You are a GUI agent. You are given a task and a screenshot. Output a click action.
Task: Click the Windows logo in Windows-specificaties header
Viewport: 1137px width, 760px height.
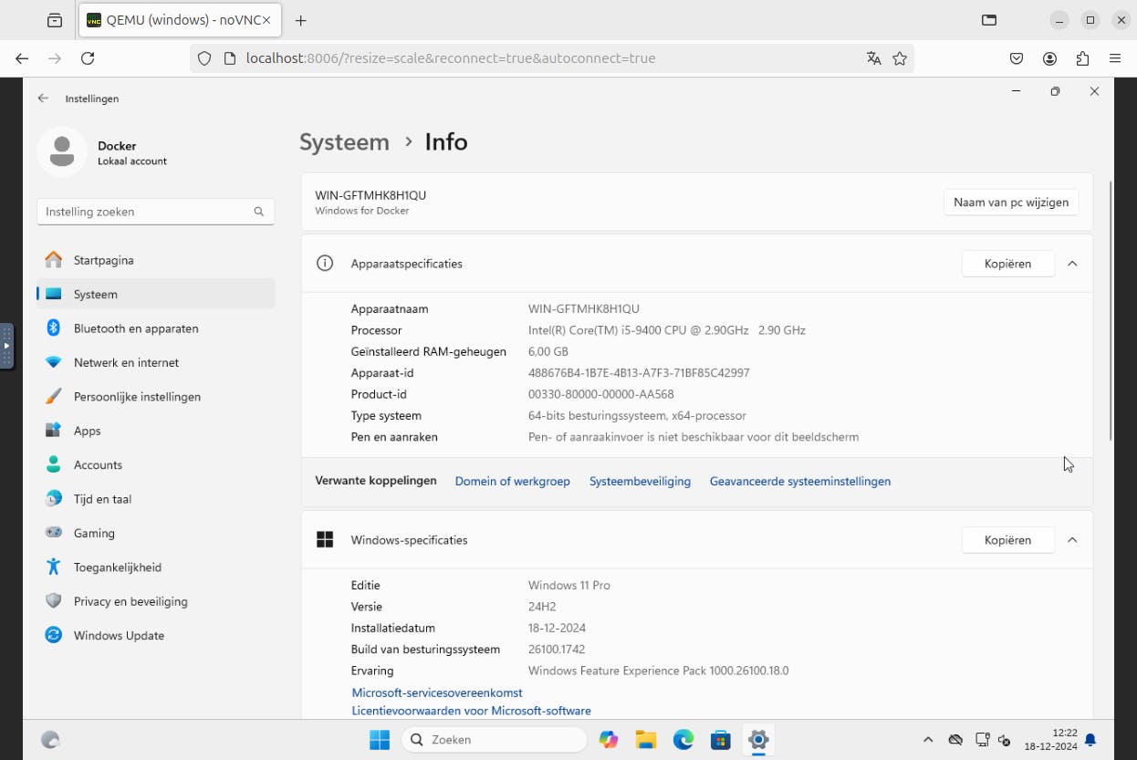point(324,540)
